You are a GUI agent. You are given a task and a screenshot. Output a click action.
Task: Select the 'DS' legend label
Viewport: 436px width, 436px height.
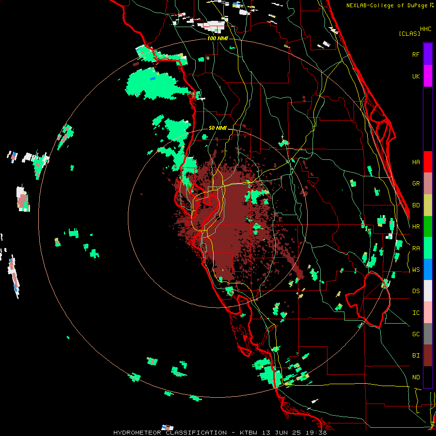tap(416, 291)
